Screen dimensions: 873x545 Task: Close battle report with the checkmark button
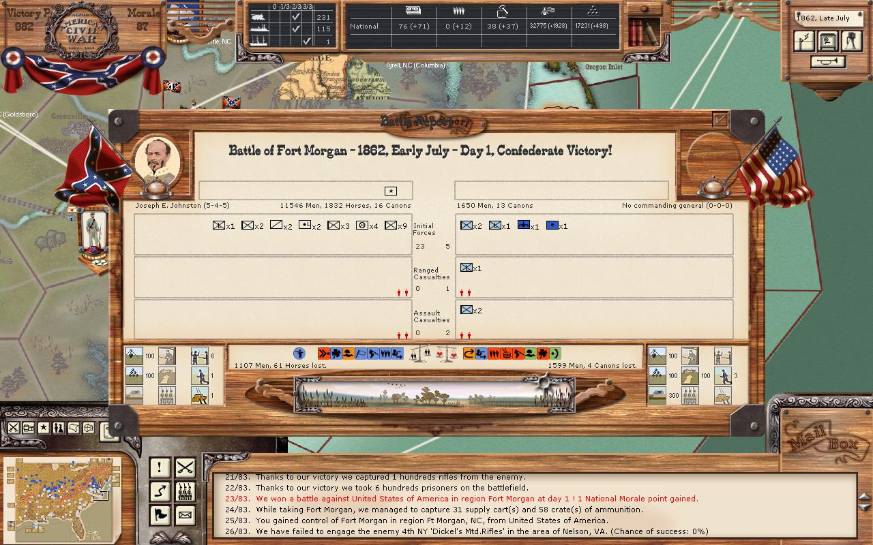coord(720,120)
